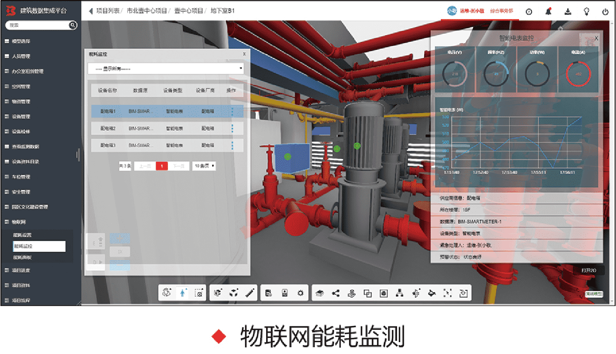Screen dimensions: 616x354
Task: Select the zoom window tool
Action: (x=199, y=293)
